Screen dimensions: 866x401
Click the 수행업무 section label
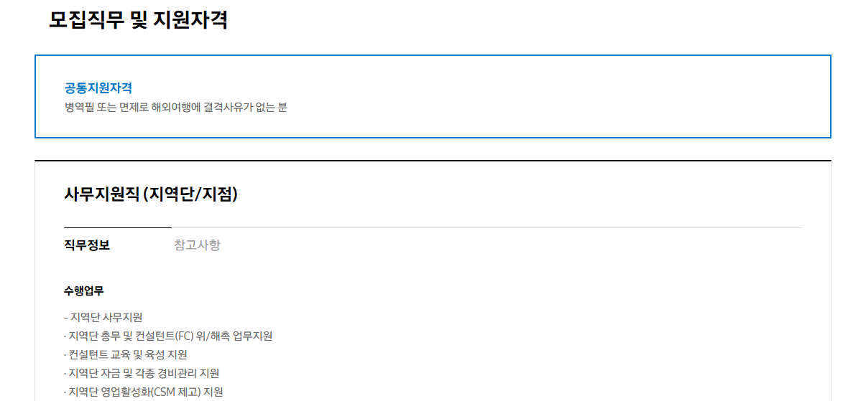pyautogui.click(x=84, y=291)
